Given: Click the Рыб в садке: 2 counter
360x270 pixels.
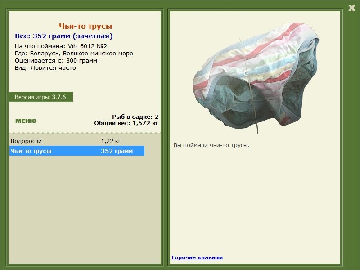Looking at the screenshot, I should pos(135,117).
